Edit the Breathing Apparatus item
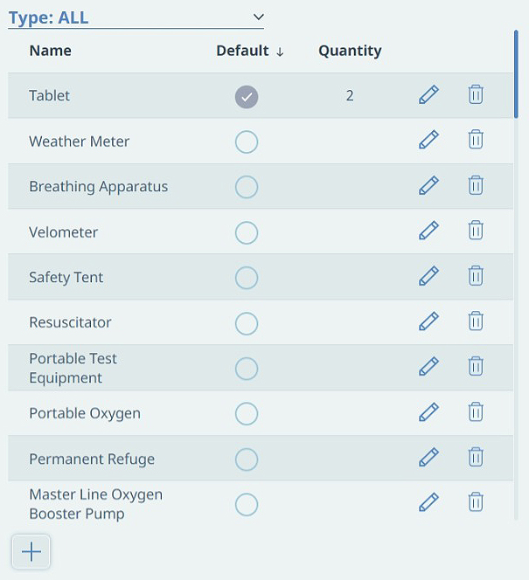This screenshot has width=529, height=580. pyautogui.click(x=428, y=185)
